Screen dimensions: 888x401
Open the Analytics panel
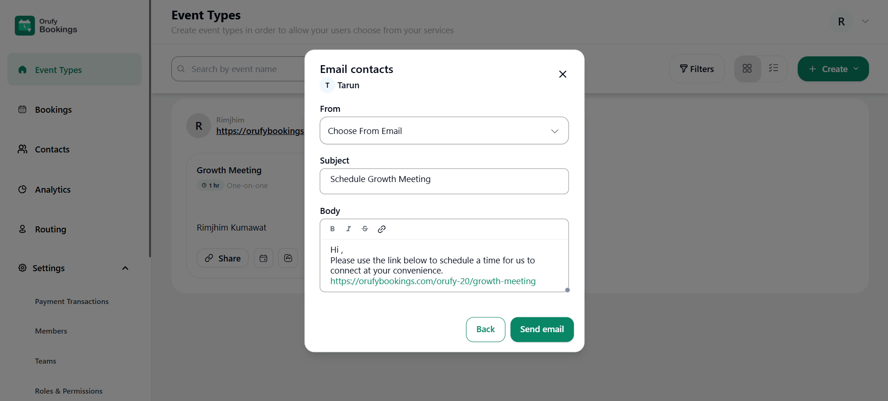click(52, 189)
